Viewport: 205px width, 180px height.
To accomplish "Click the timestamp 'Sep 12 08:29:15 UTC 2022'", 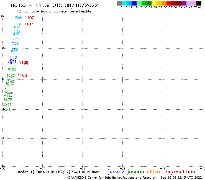I will (181, 178).
